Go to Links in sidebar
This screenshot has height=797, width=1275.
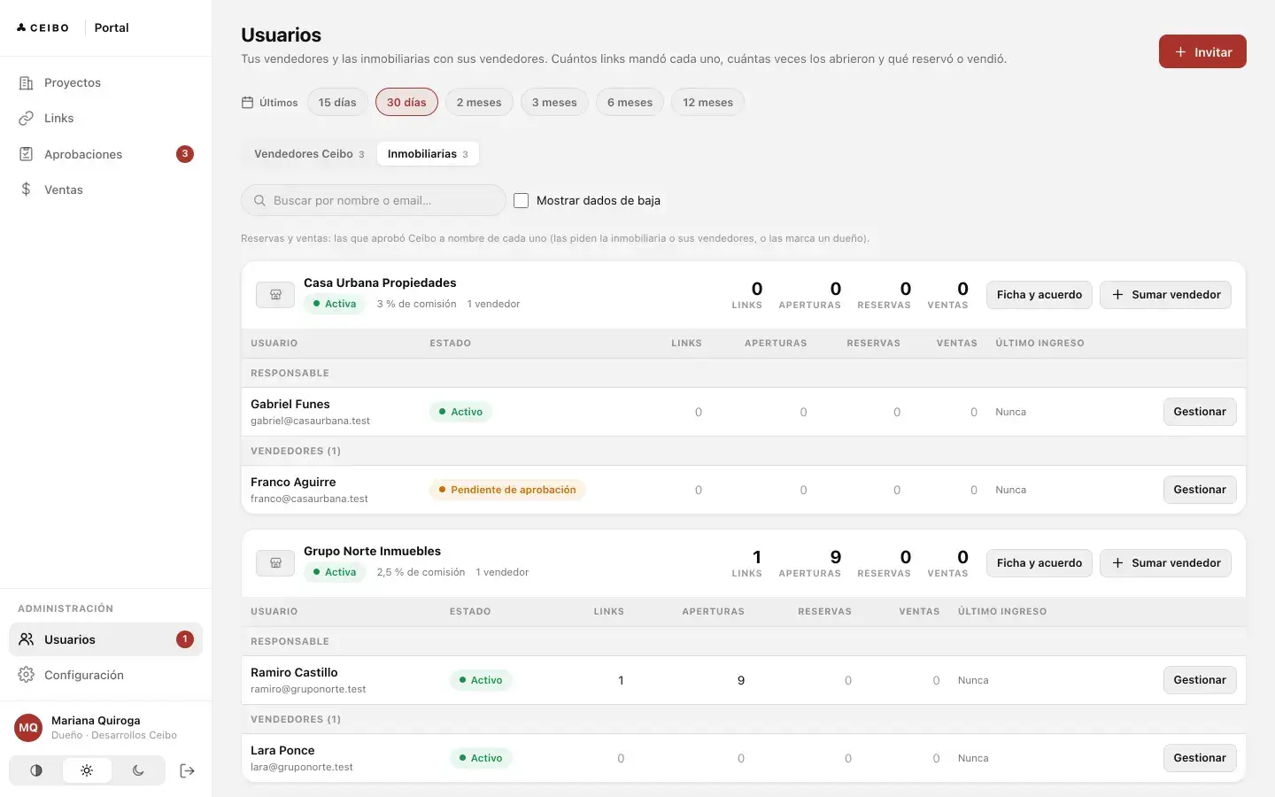(105, 118)
